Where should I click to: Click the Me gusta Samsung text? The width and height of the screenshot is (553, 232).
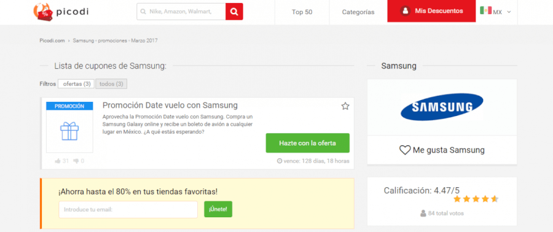click(x=449, y=150)
